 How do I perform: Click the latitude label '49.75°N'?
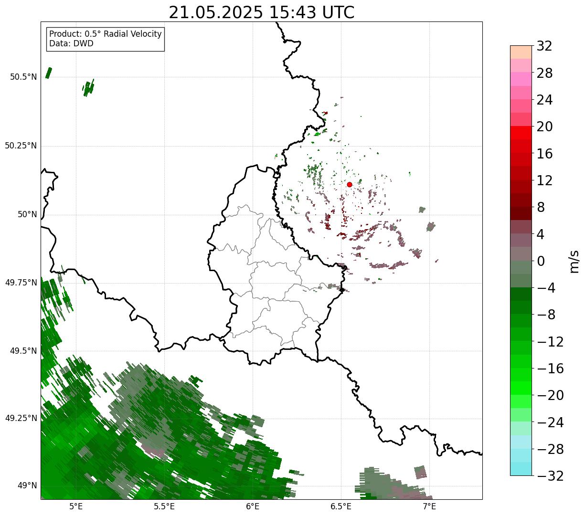(21, 283)
